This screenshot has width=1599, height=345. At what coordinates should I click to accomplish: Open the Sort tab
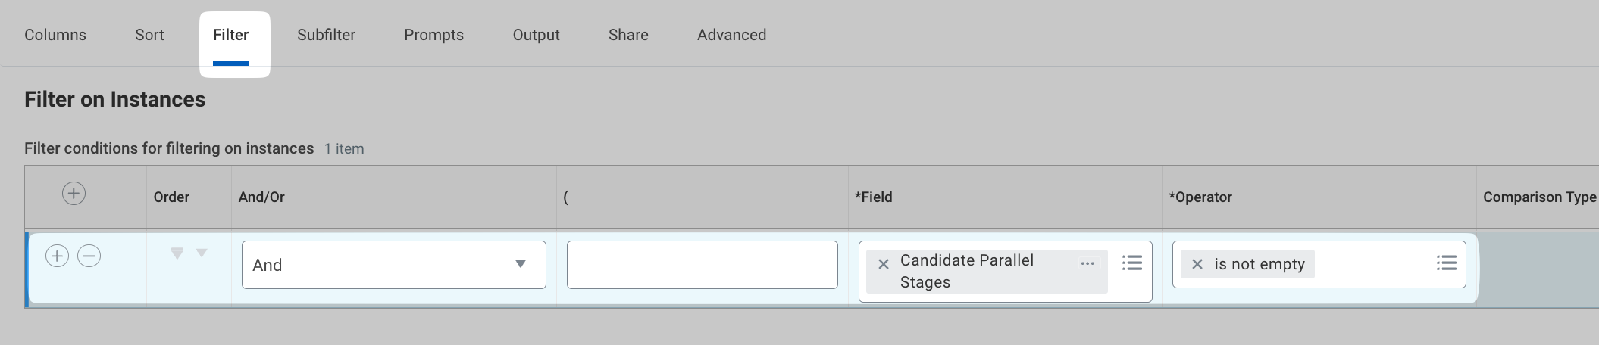[149, 35]
